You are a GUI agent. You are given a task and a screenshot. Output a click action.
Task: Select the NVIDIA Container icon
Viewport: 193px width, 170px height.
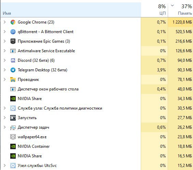(13, 146)
